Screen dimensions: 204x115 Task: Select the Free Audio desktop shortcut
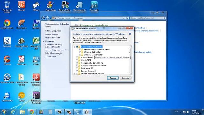point(94,6)
